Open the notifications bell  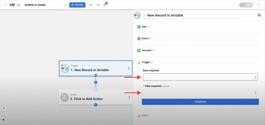coord(105,5)
